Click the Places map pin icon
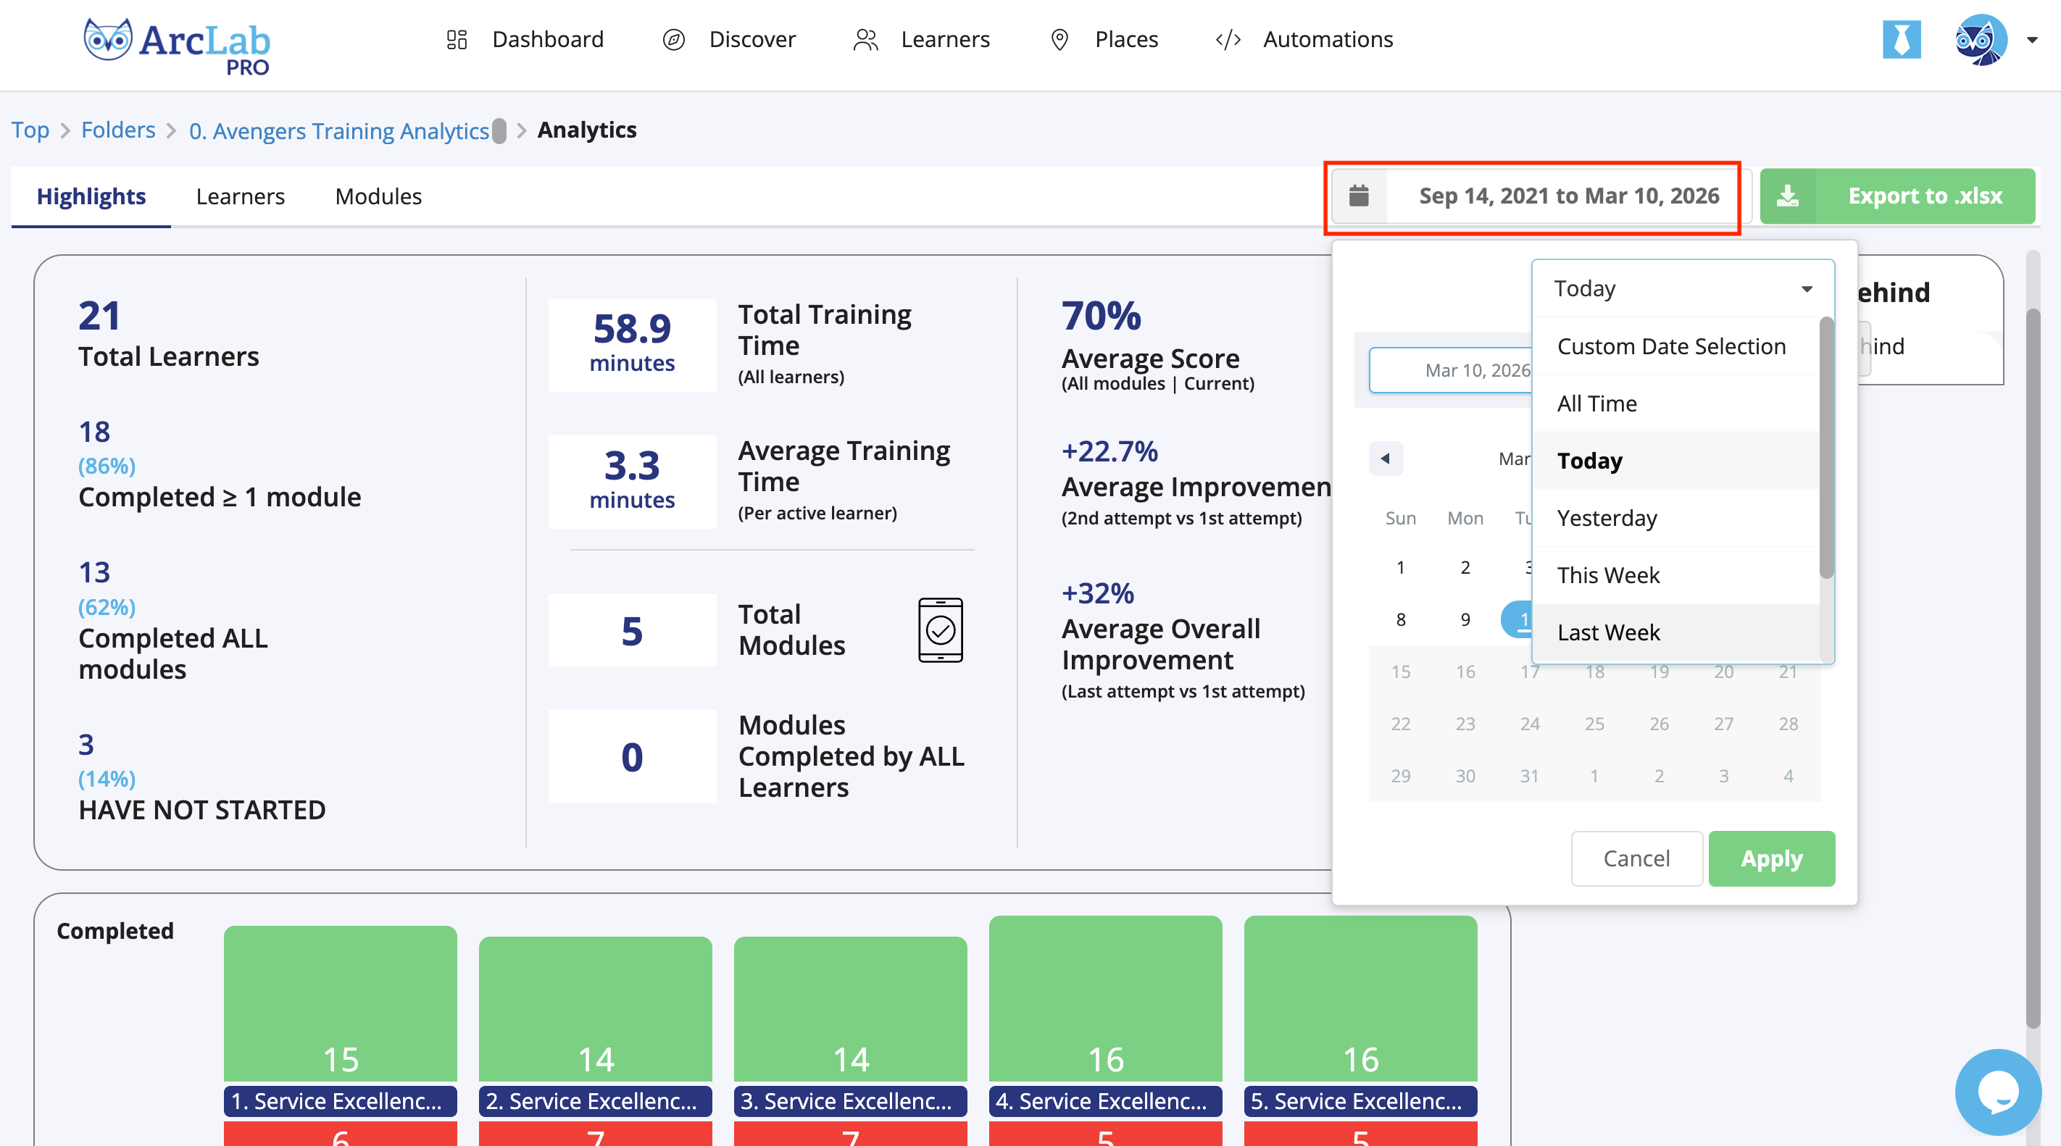 (x=1059, y=39)
